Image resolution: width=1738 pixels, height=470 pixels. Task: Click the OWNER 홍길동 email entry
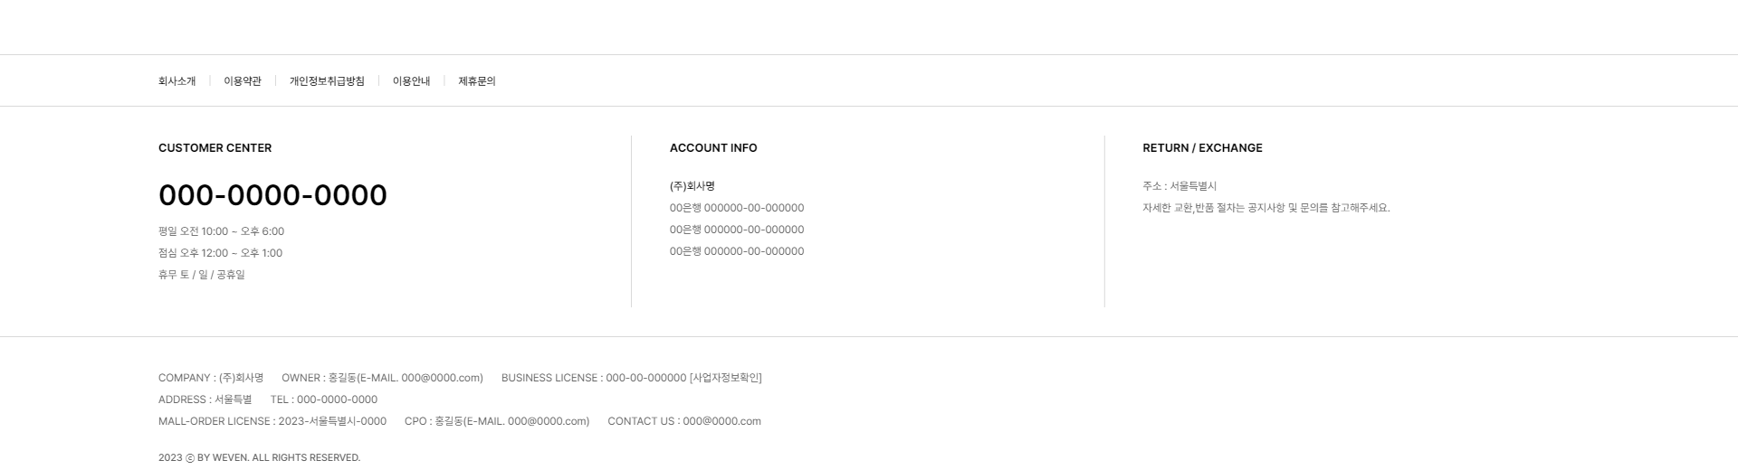pos(382,378)
